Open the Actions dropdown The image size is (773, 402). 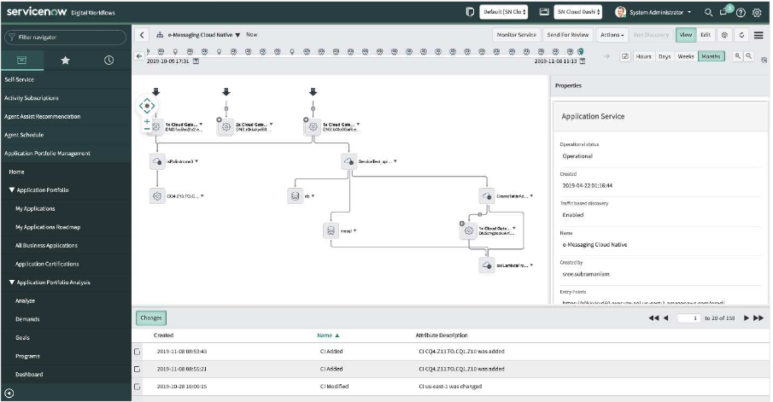[x=612, y=35]
